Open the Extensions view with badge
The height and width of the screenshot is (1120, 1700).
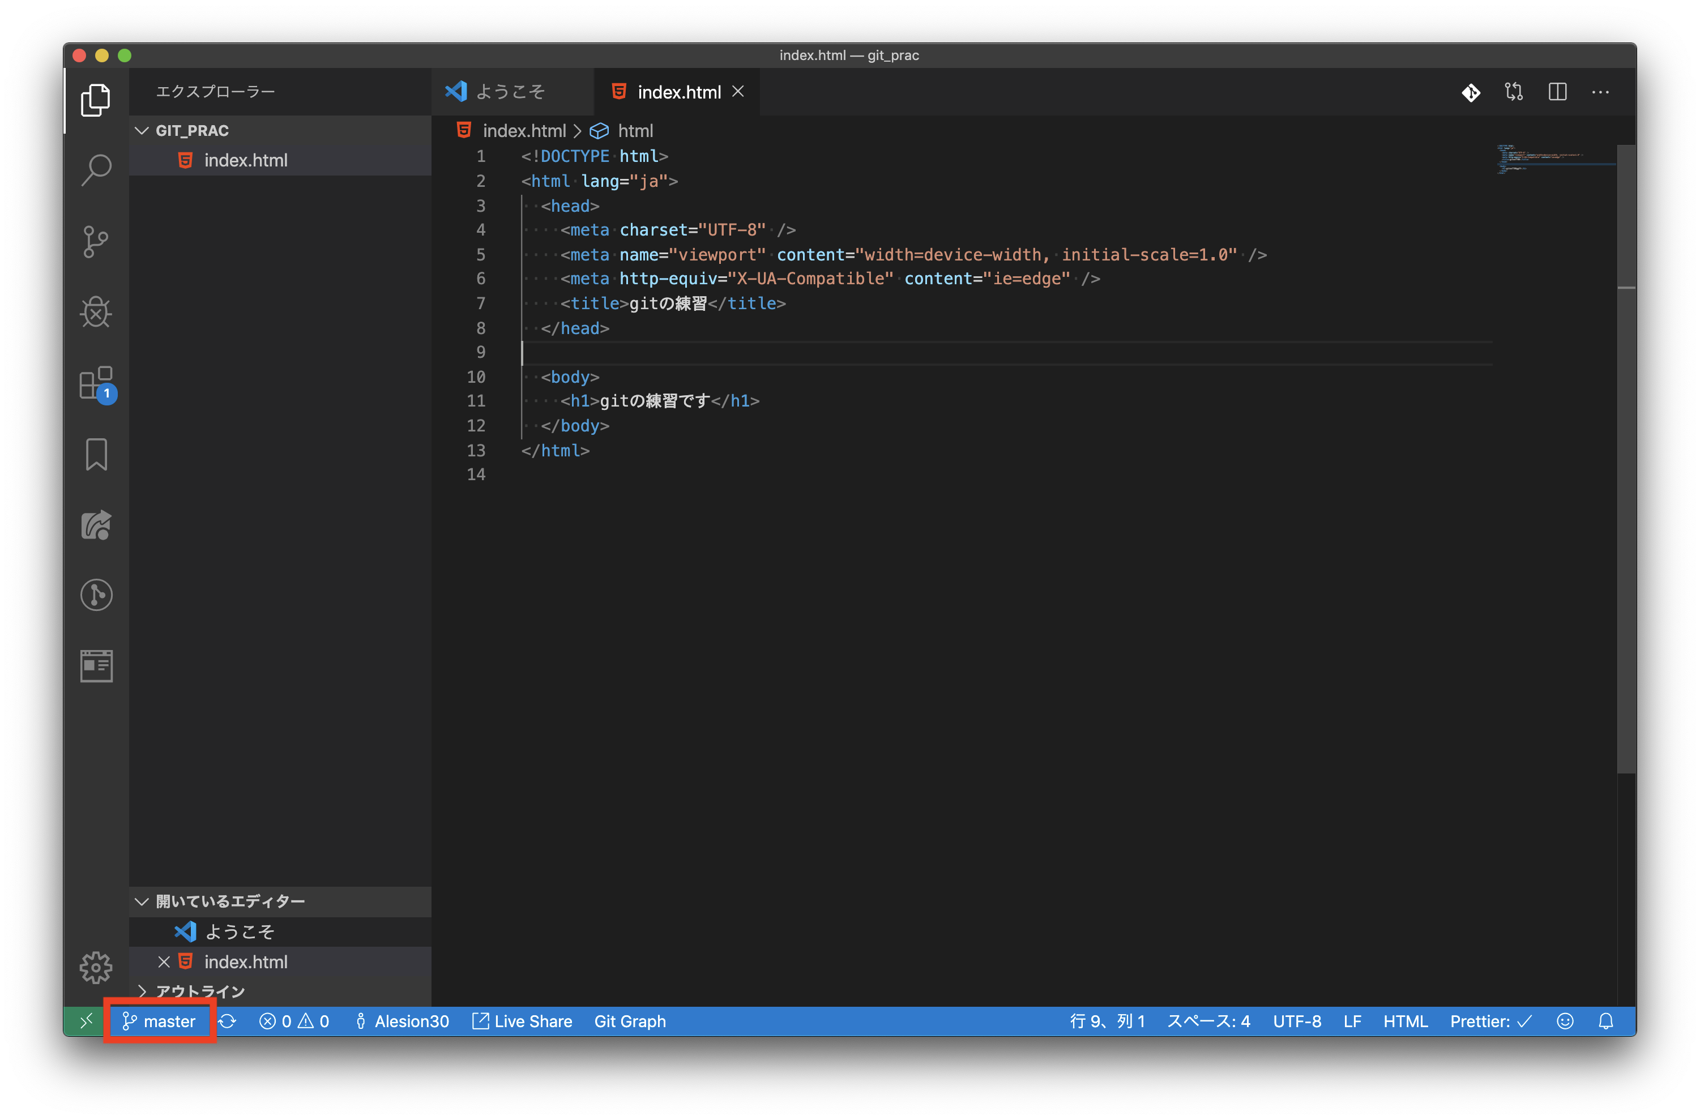pyautogui.click(x=96, y=383)
